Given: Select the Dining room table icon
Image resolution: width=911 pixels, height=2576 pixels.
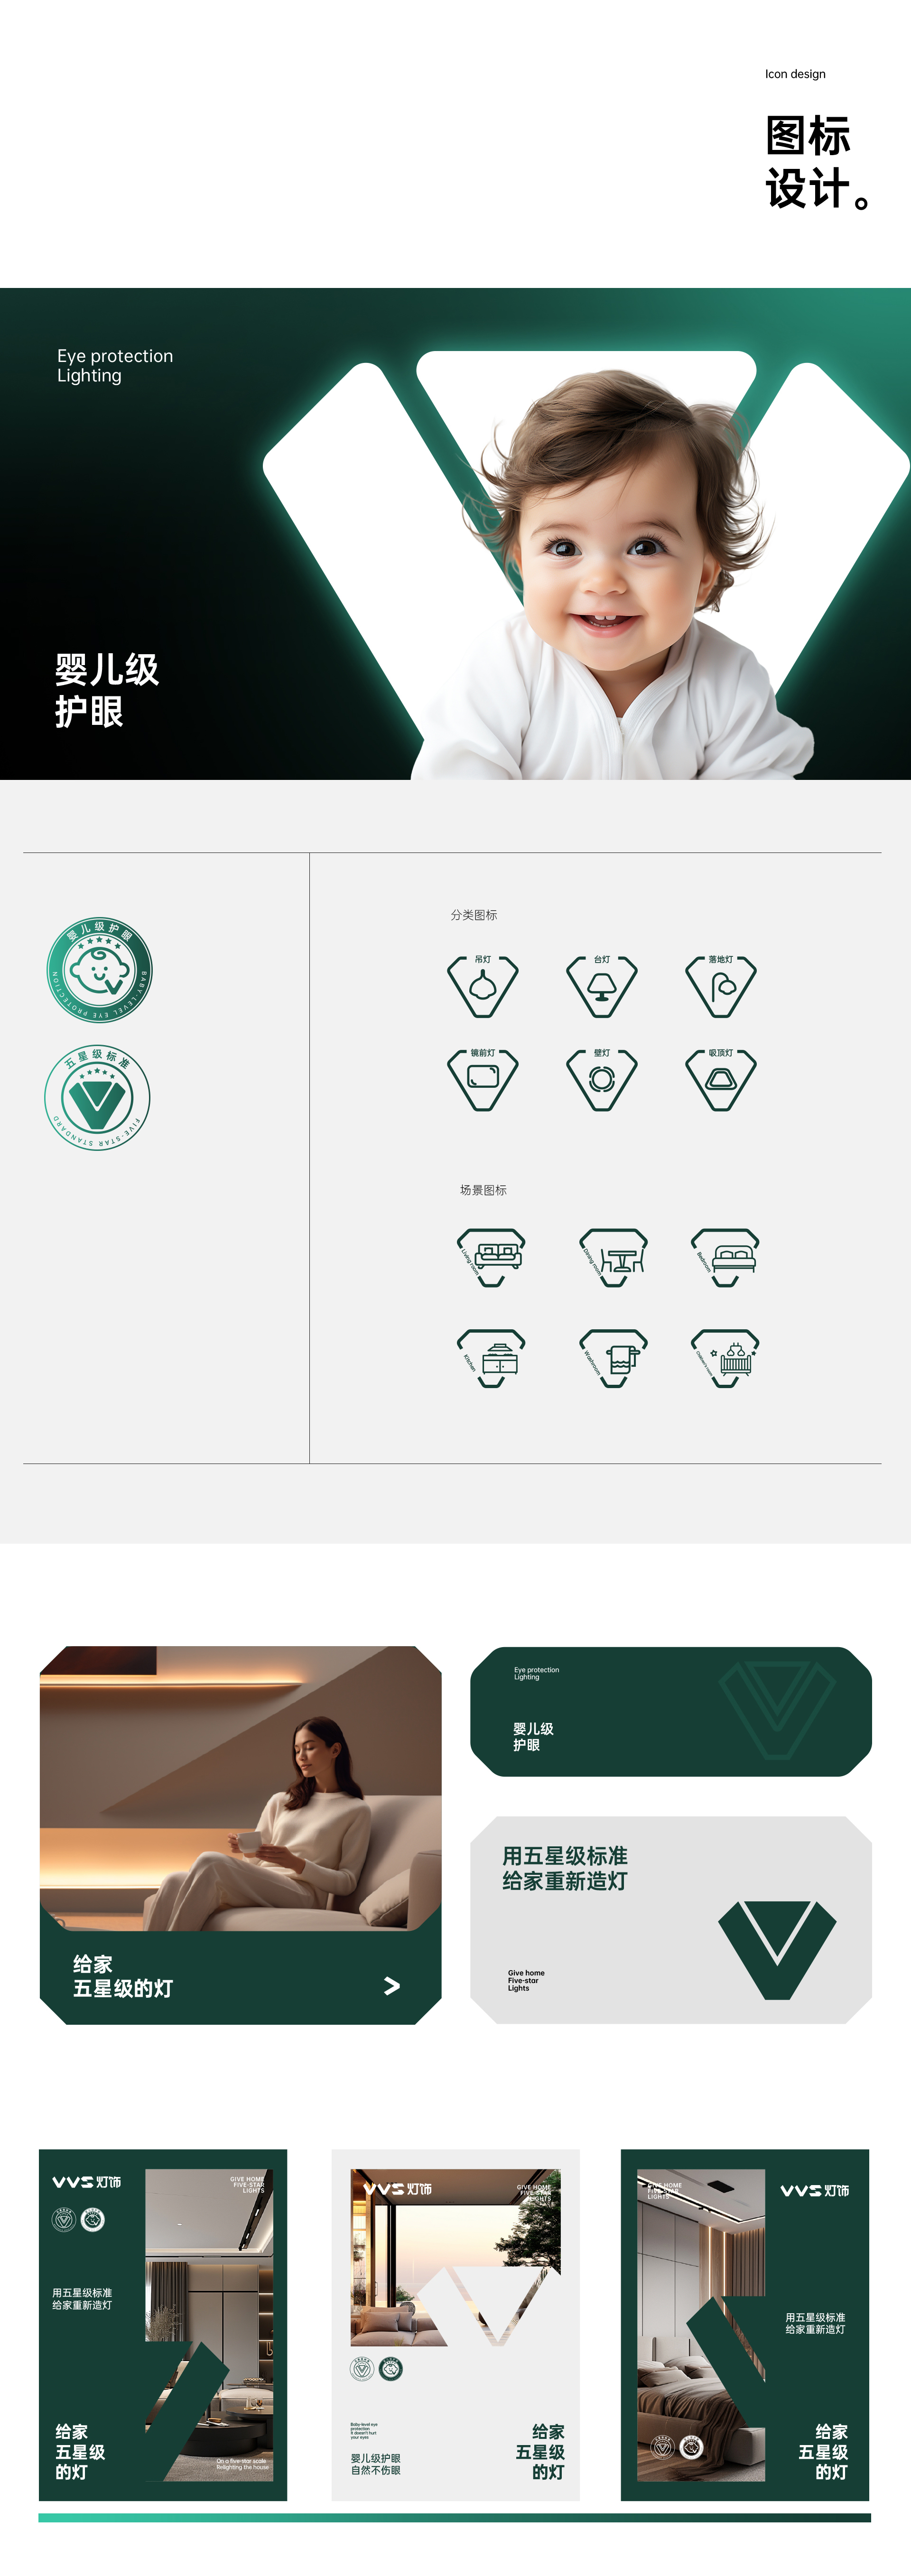Looking at the screenshot, I should point(614,1257).
